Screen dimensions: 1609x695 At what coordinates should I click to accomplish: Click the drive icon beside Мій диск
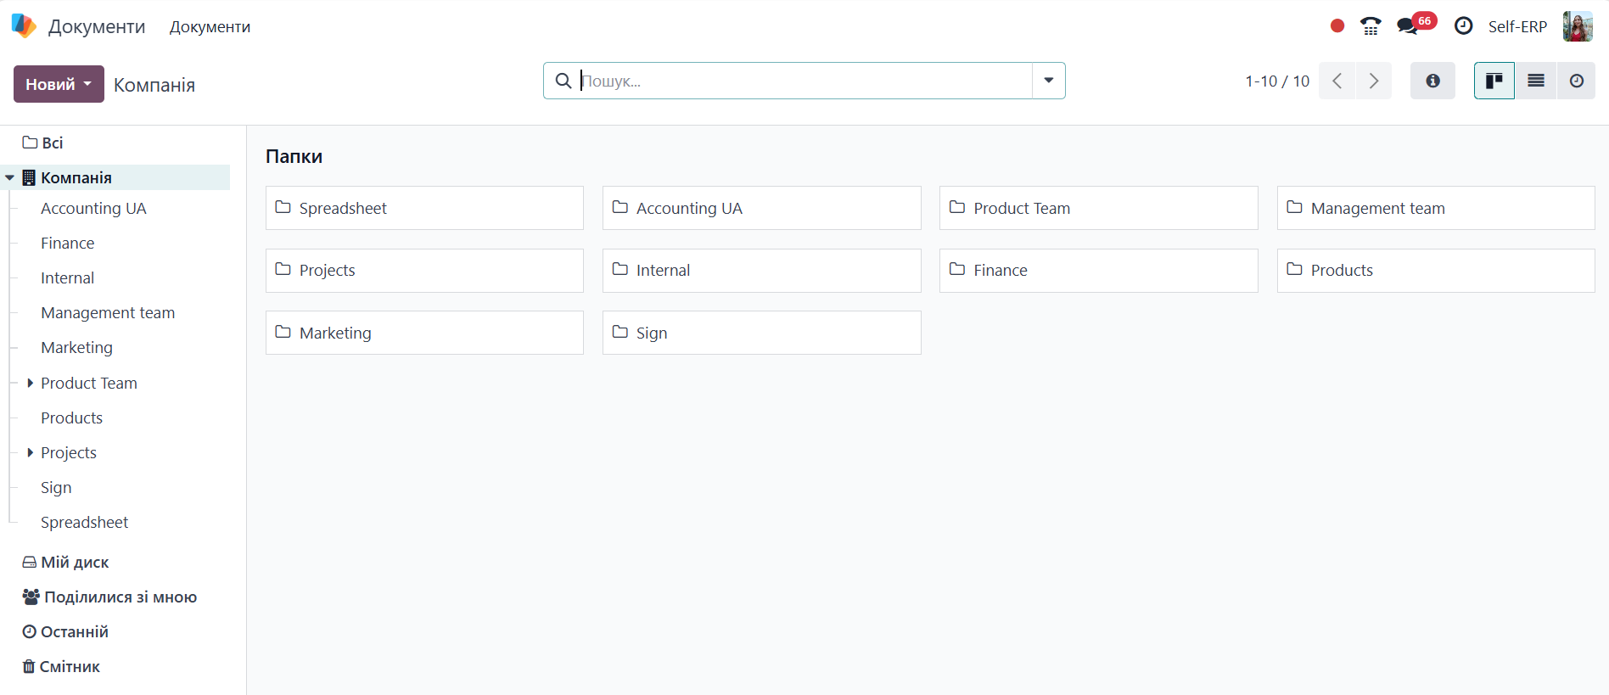30,562
